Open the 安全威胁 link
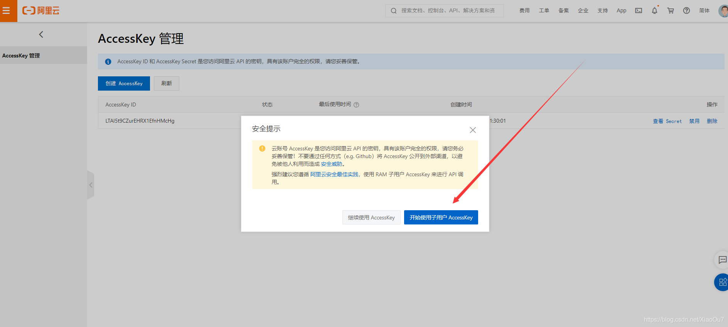Image resolution: width=728 pixels, height=327 pixels. tap(332, 164)
